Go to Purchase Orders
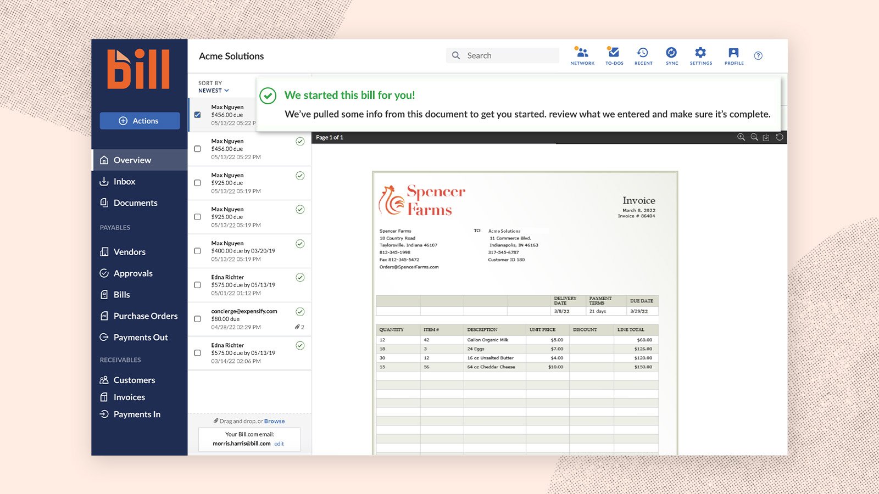The width and height of the screenshot is (879, 494). click(x=145, y=316)
